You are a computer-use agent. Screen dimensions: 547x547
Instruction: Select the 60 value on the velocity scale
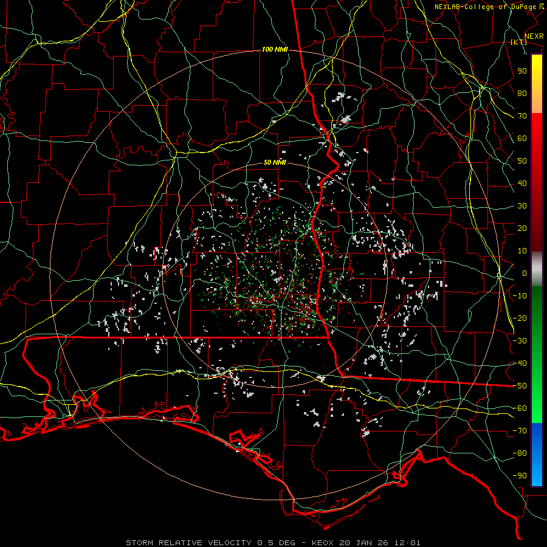click(522, 139)
